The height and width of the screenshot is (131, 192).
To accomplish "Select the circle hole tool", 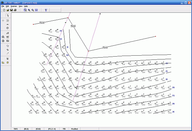I will click(x=8, y=28).
